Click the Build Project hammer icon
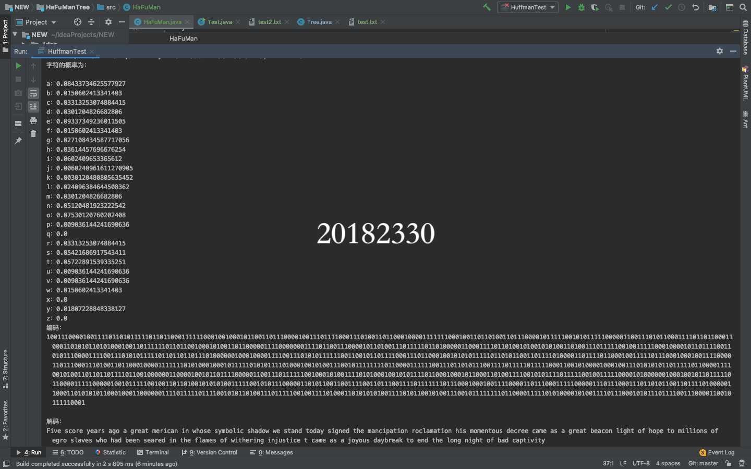This screenshot has height=469, width=751. point(487,7)
